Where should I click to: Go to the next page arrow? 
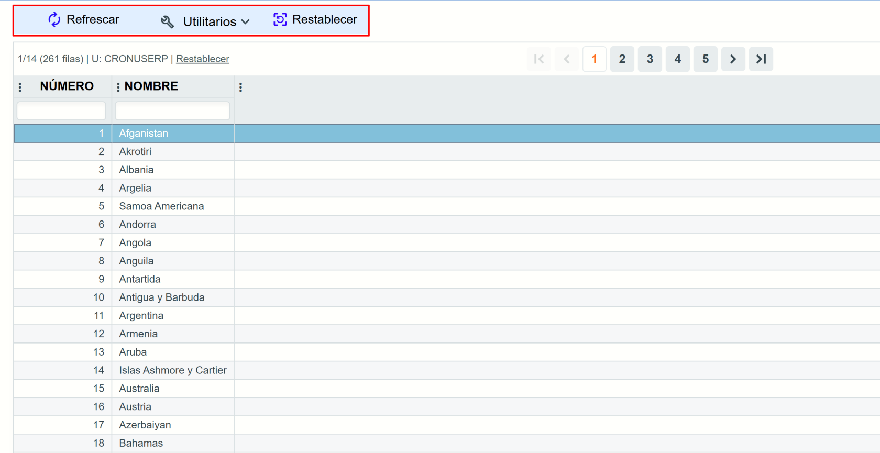coord(733,59)
